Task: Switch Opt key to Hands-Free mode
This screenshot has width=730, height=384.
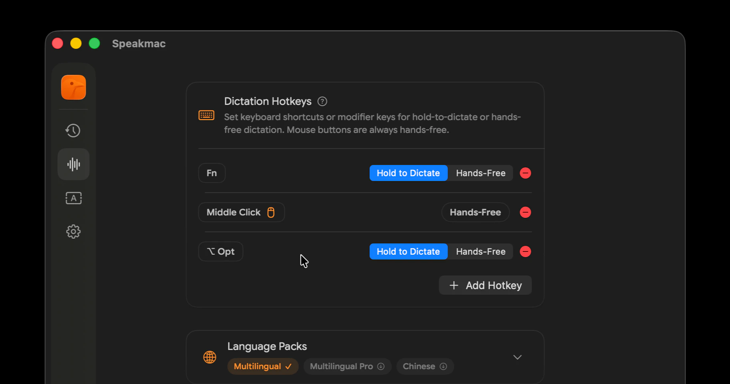Action: [480, 251]
